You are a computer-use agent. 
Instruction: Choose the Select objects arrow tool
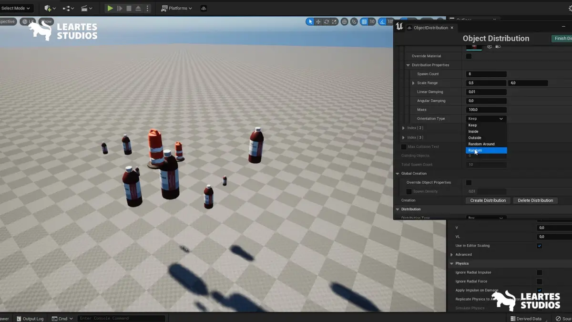[310, 21]
